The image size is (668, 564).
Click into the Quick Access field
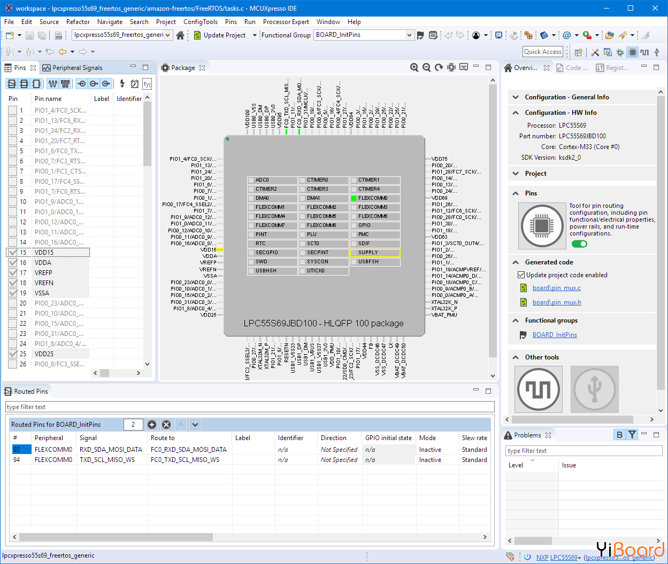tap(543, 51)
